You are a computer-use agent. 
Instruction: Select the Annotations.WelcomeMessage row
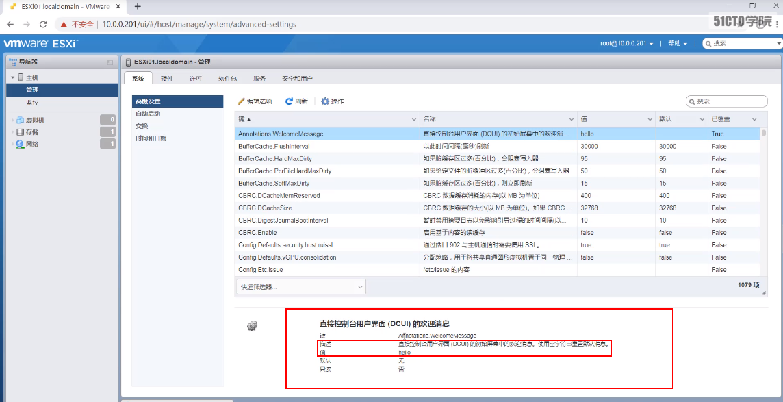pyautogui.click(x=498, y=134)
